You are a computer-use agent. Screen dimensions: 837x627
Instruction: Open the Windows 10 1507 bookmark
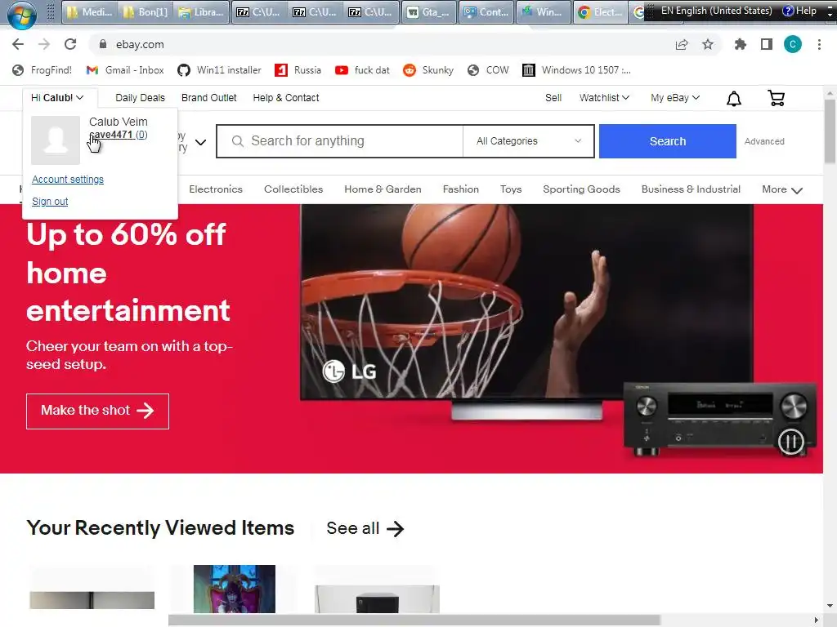click(x=576, y=70)
